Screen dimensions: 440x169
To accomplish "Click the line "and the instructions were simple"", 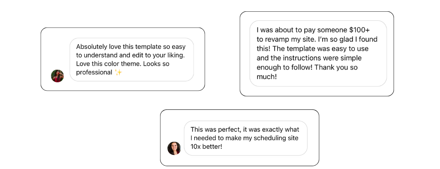I will coord(309,58).
